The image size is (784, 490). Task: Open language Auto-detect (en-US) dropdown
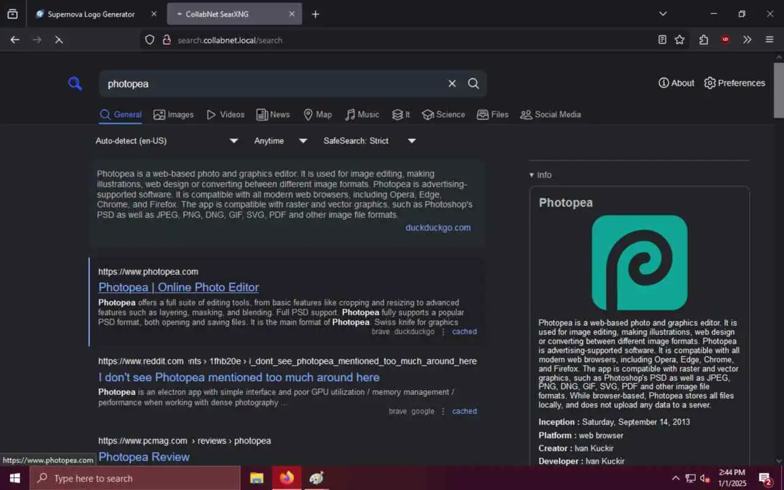pos(167,141)
